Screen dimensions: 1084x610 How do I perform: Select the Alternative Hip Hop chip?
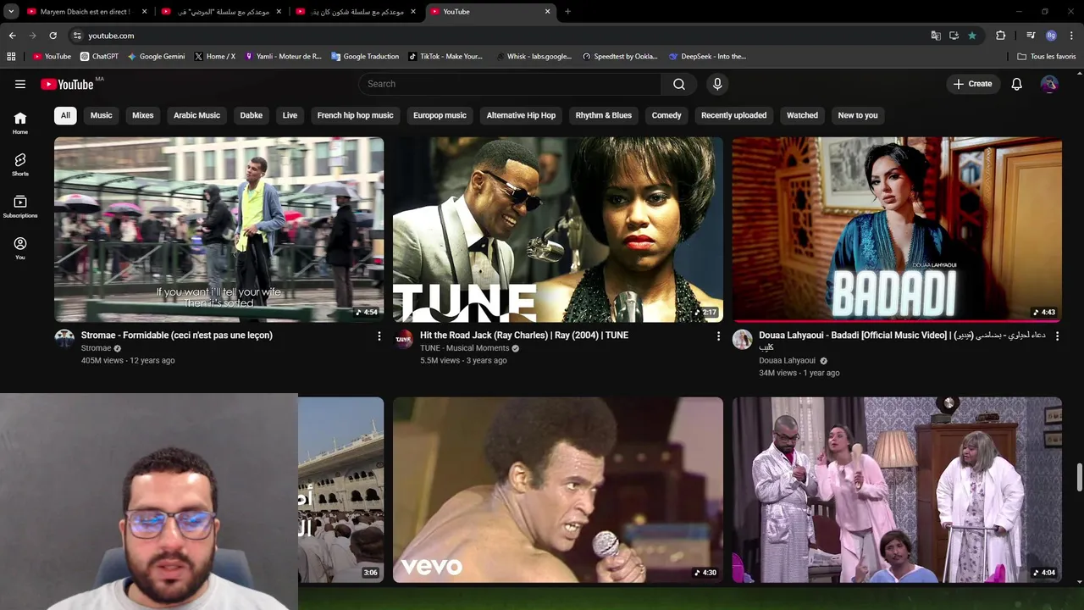coord(521,115)
